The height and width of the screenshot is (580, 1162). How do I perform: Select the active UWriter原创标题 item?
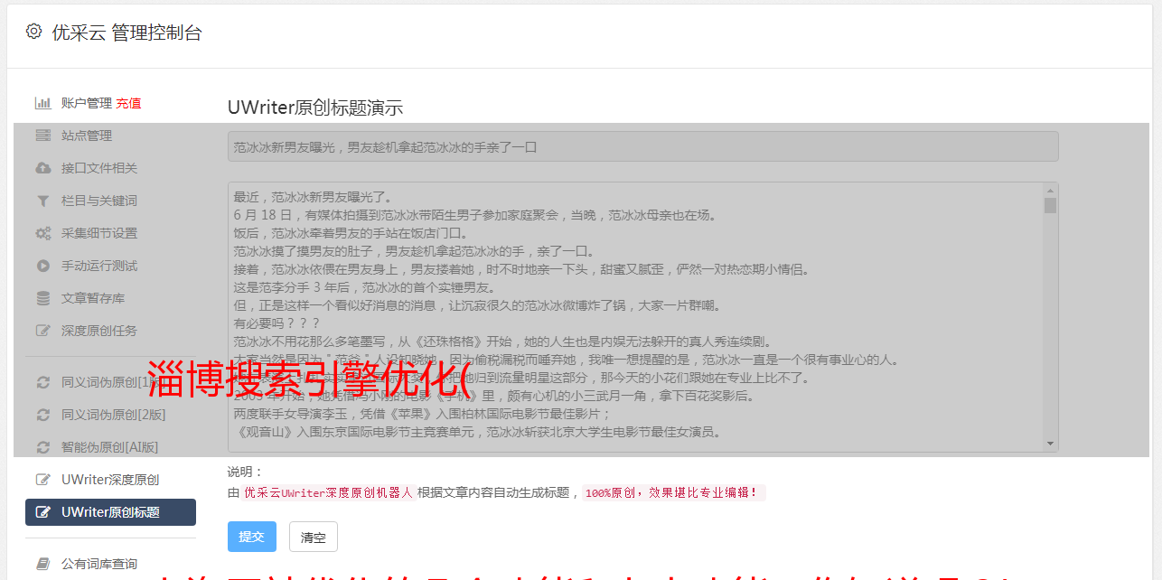pyautogui.click(x=110, y=512)
